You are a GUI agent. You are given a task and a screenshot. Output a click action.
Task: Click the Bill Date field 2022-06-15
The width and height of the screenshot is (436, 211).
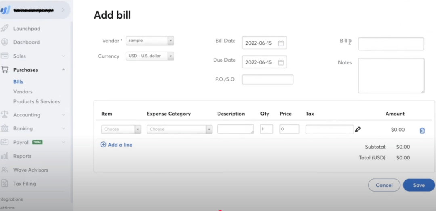[x=264, y=43]
